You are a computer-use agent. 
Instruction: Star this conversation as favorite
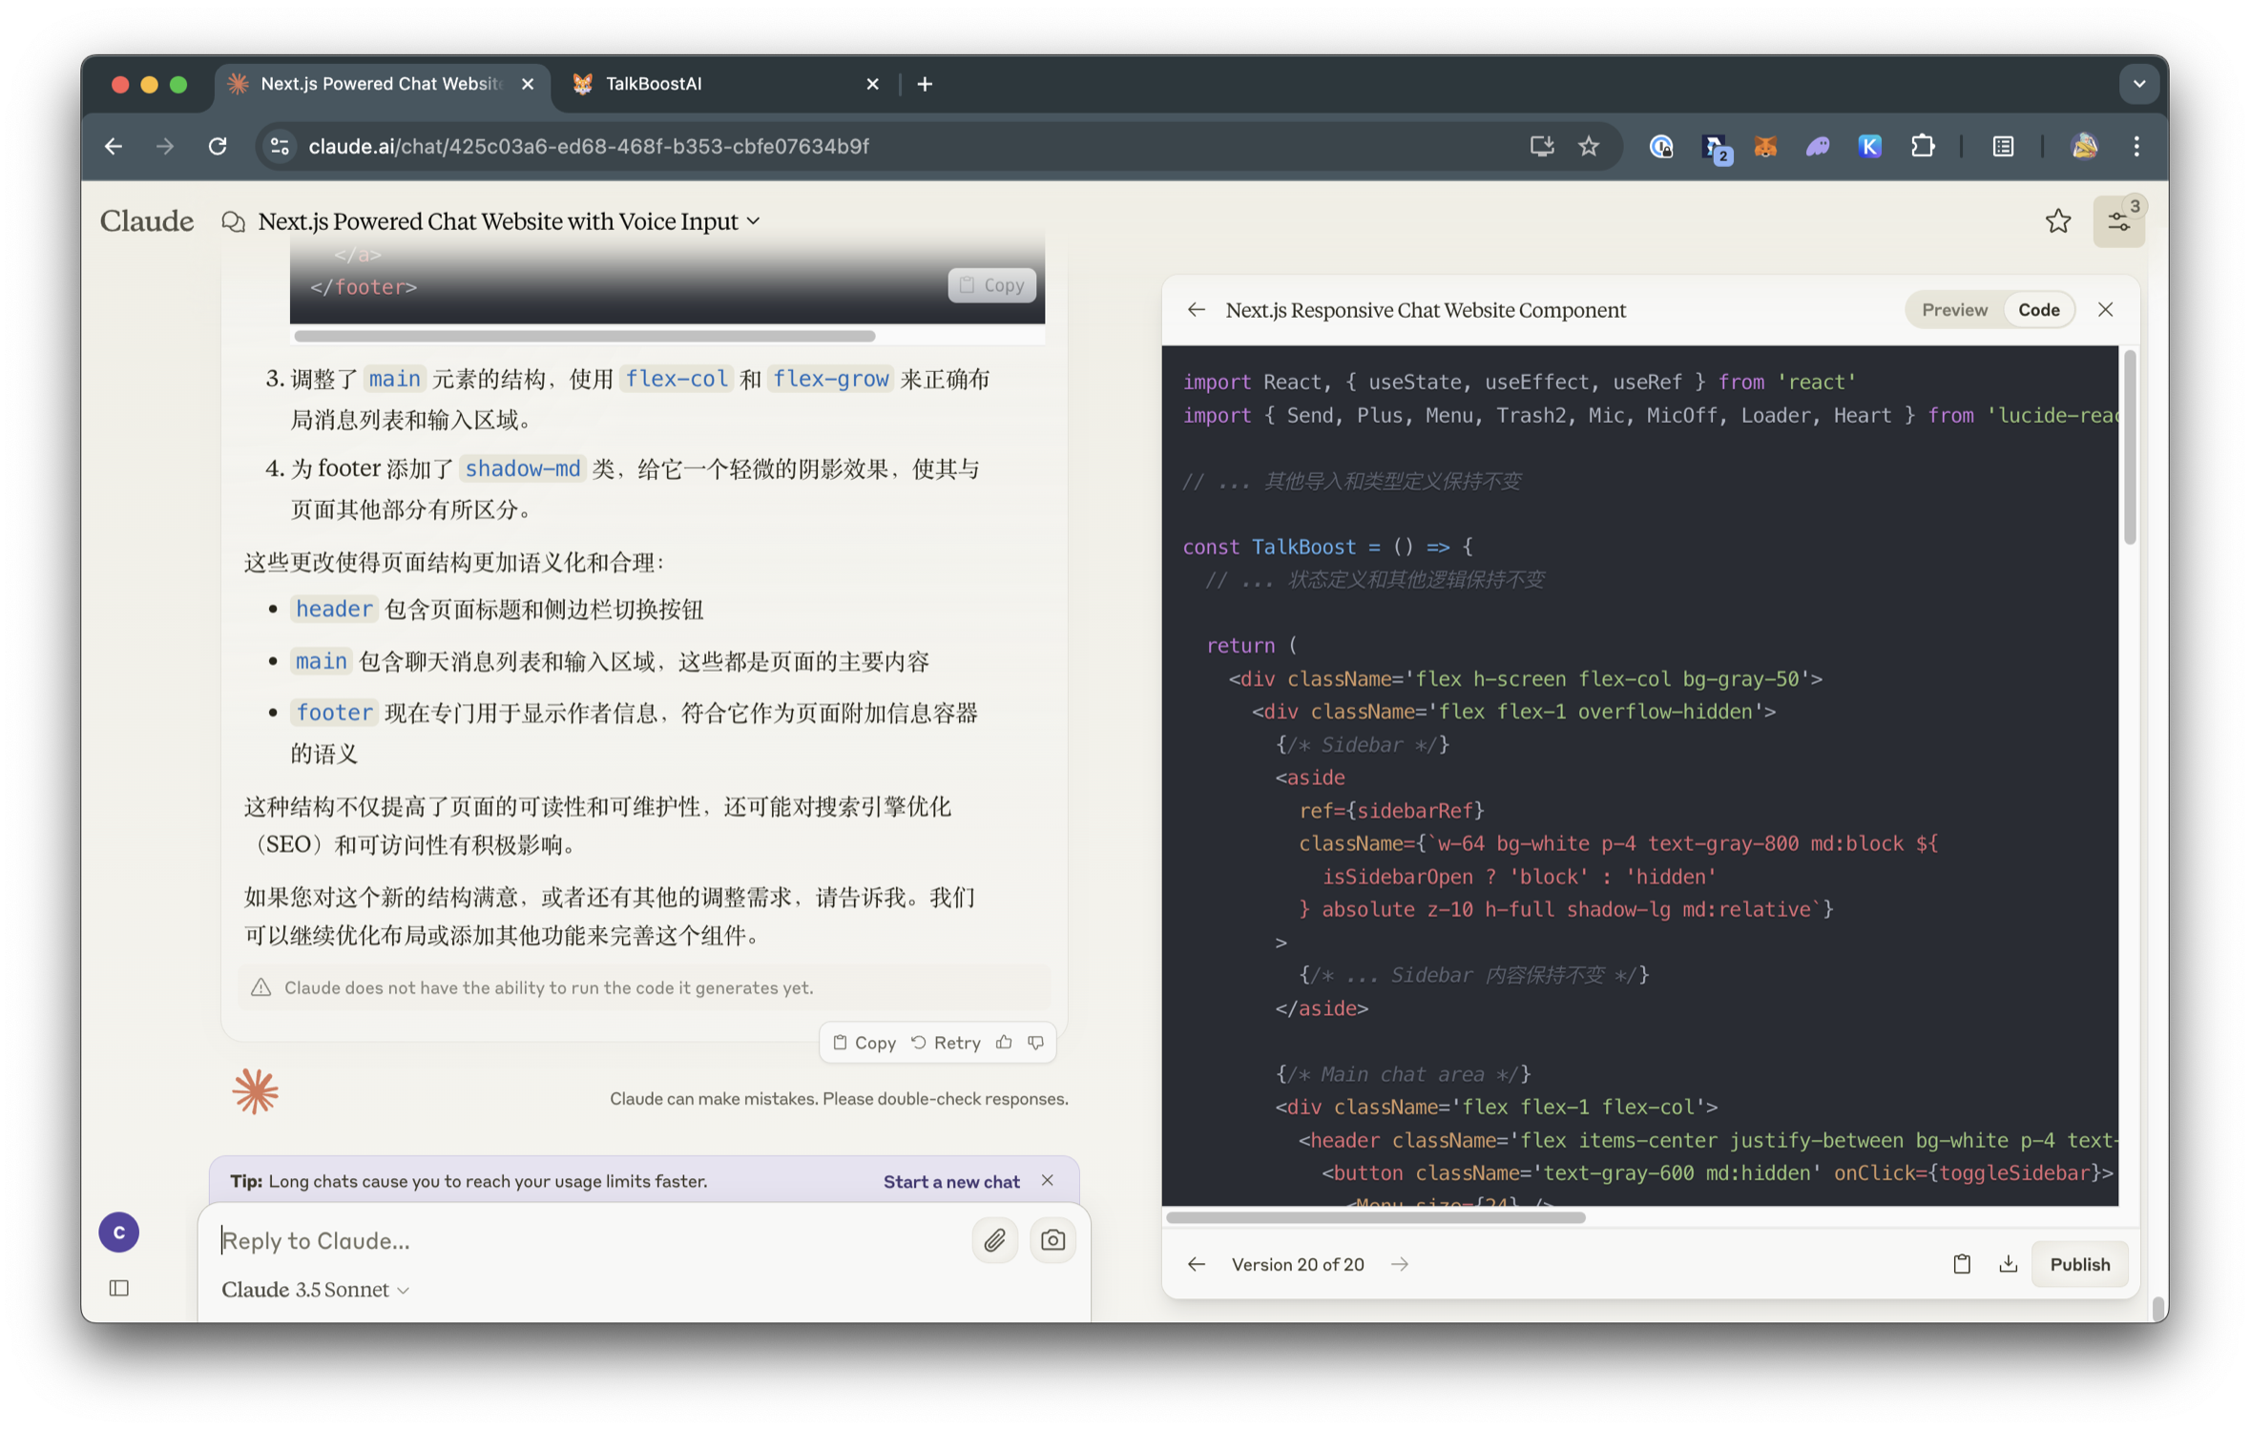pos(2058,221)
